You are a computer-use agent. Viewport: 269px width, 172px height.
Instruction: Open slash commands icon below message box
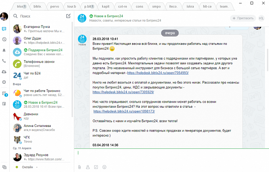tap(96, 167)
